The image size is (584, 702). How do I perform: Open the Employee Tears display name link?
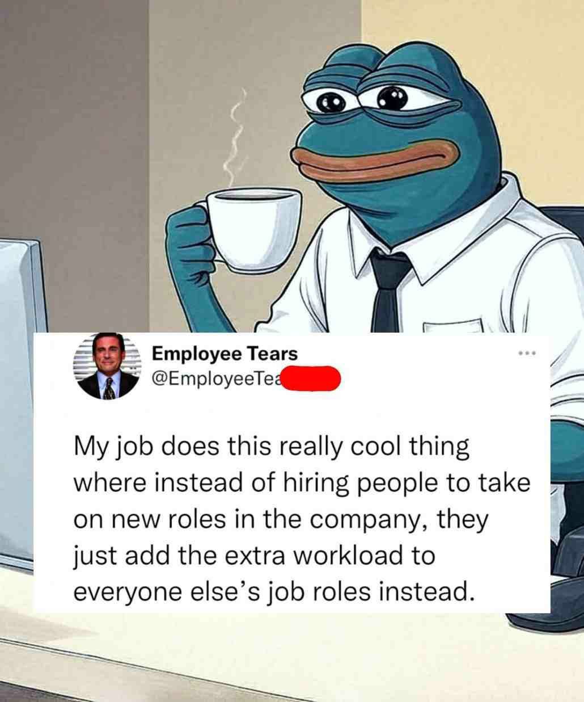tap(225, 354)
